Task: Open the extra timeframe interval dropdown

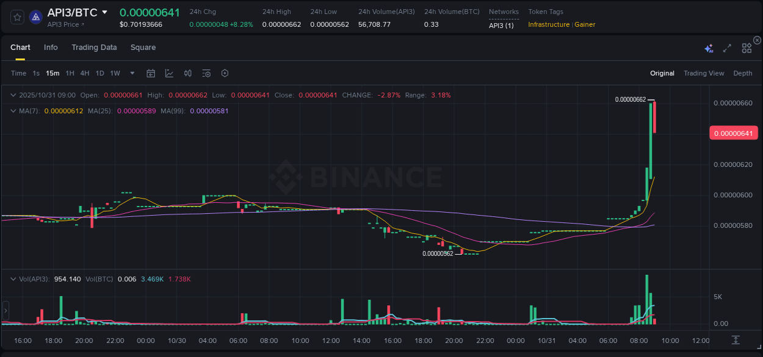Action: pyautogui.click(x=131, y=73)
